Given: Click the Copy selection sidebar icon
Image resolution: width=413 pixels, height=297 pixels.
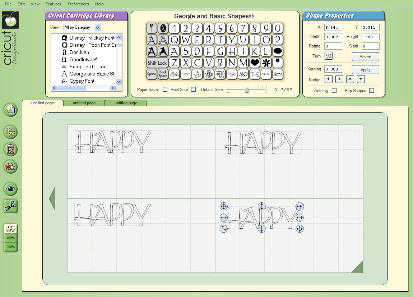Looking at the screenshot, I should pyautogui.click(x=10, y=132).
